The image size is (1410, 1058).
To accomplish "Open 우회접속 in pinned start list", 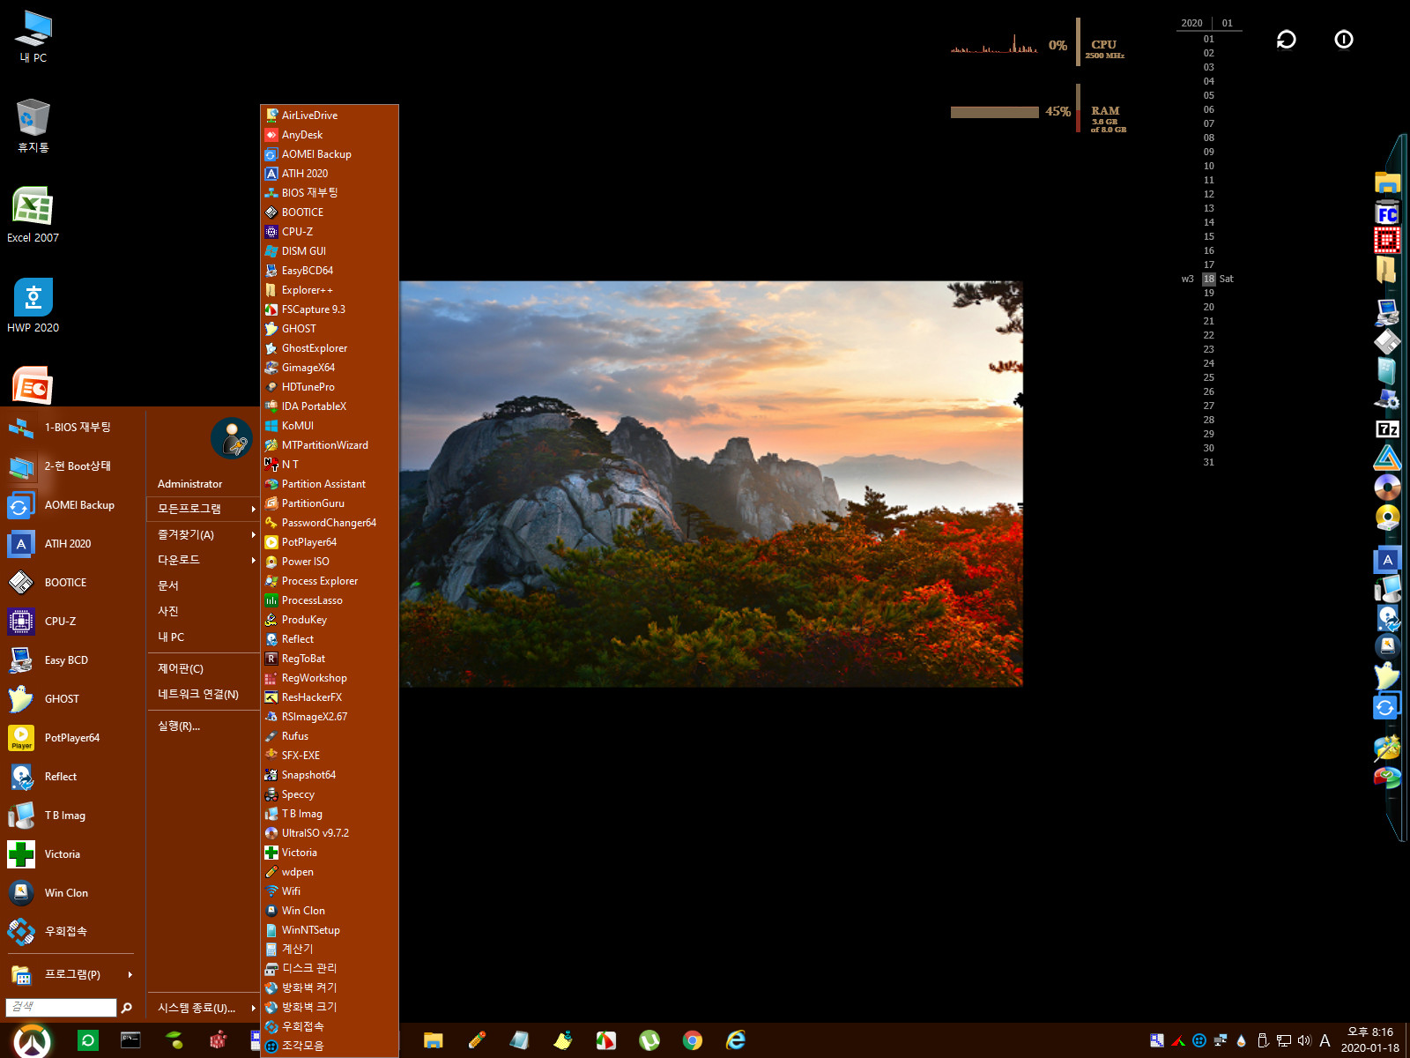I will pyautogui.click(x=70, y=931).
